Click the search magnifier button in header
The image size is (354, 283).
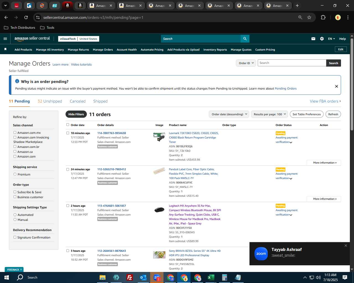pos(245,39)
